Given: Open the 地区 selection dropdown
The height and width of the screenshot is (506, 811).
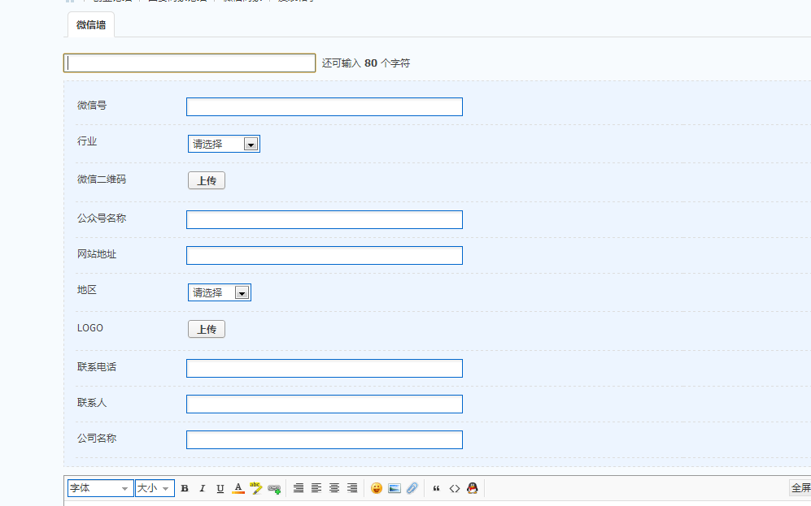Looking at the screenshot, I should [219, 291].
